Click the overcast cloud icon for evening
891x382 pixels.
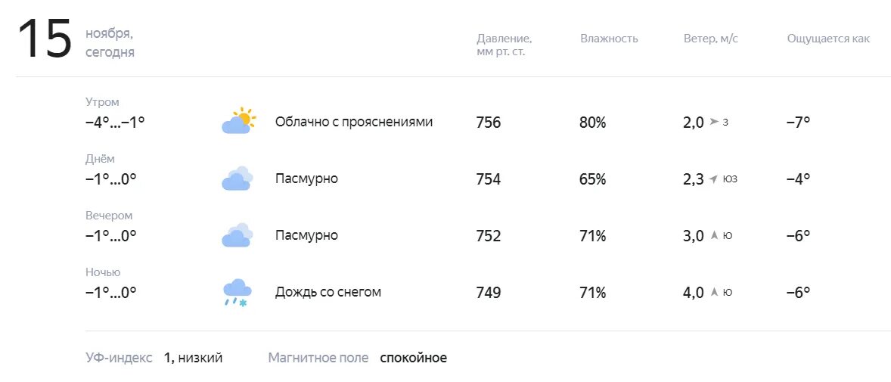click(237, 235)
